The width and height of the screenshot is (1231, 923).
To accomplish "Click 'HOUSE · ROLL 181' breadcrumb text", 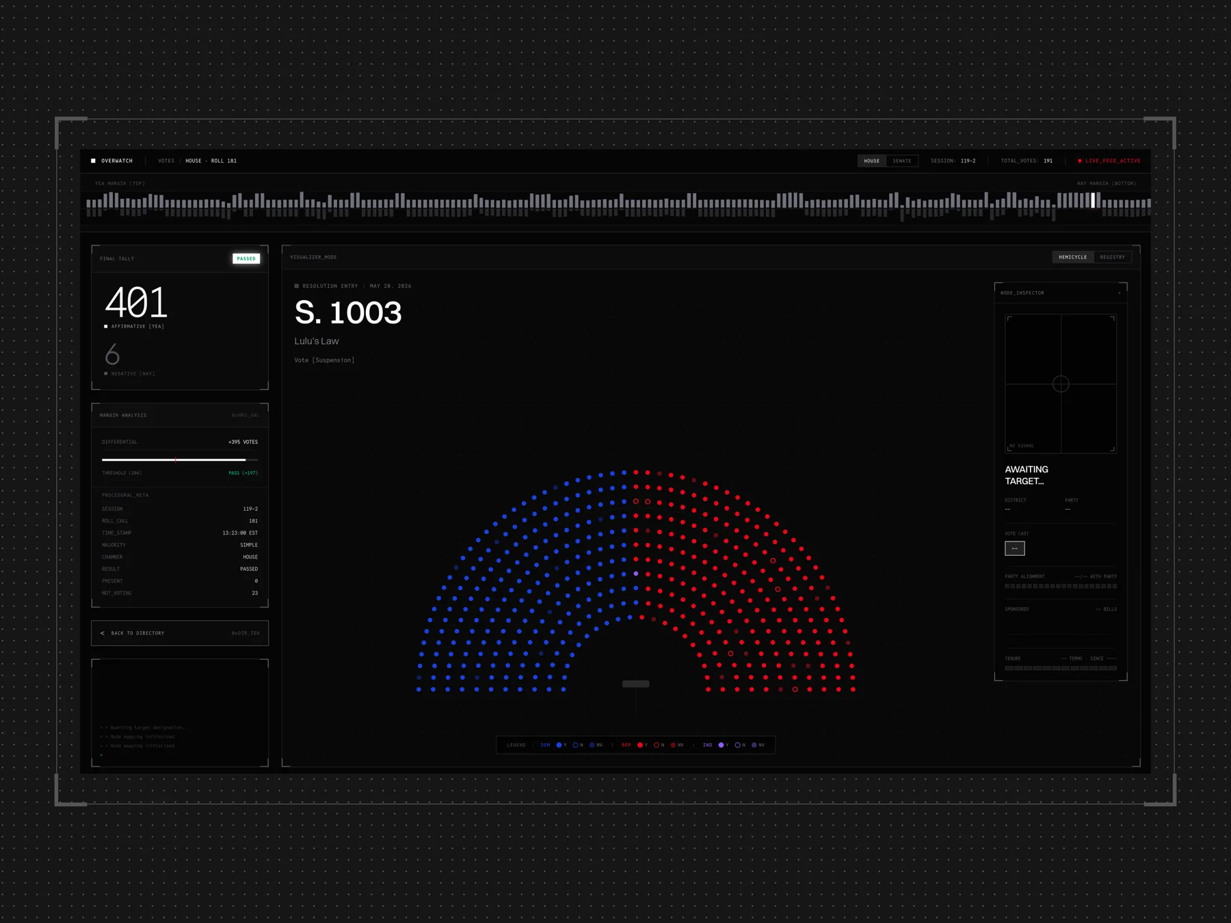I will (x=211, y=161).
